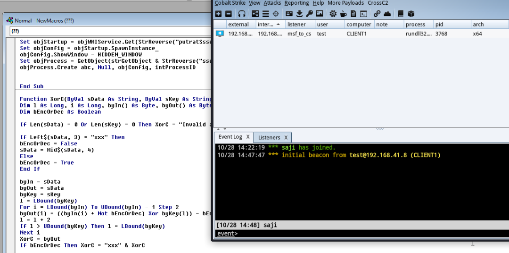The image size is (509, 253).
Task: Click the NewMacros VBA window title bar
Action: point(107,20)
